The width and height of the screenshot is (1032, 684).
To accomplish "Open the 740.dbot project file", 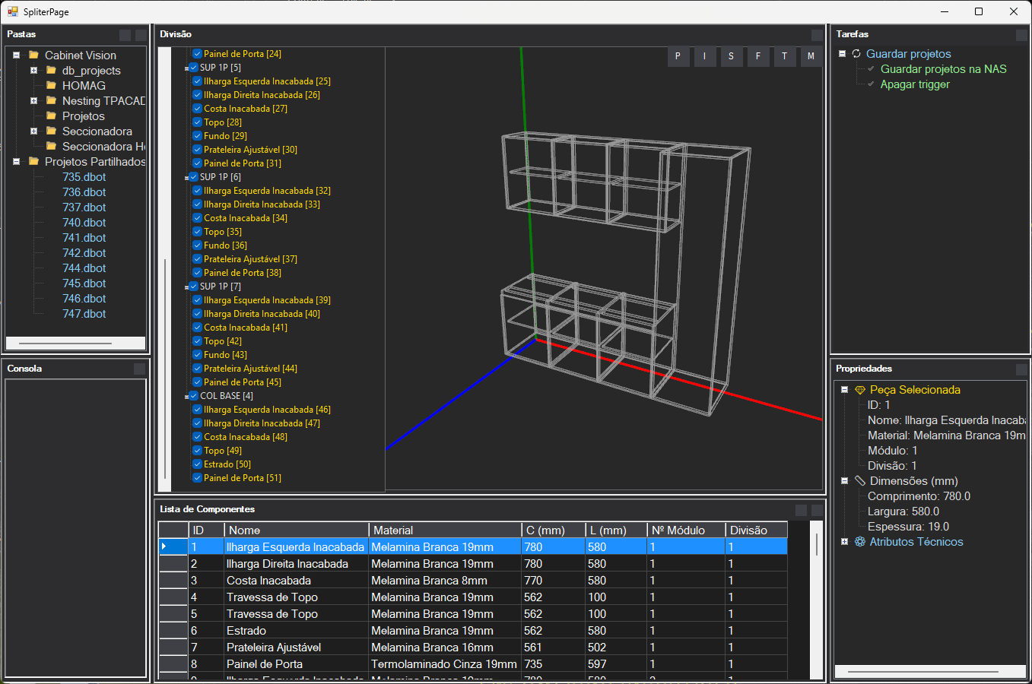I will click(84, 223).
